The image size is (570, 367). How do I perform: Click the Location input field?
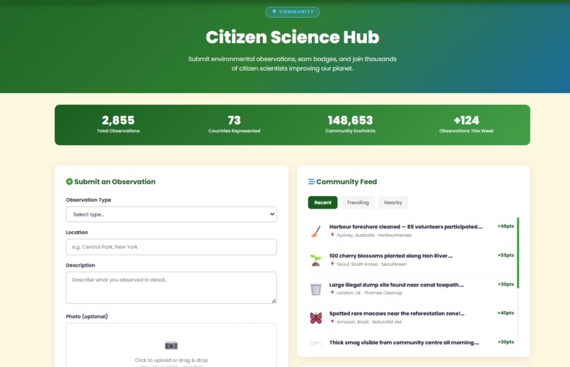click(171, 247)
